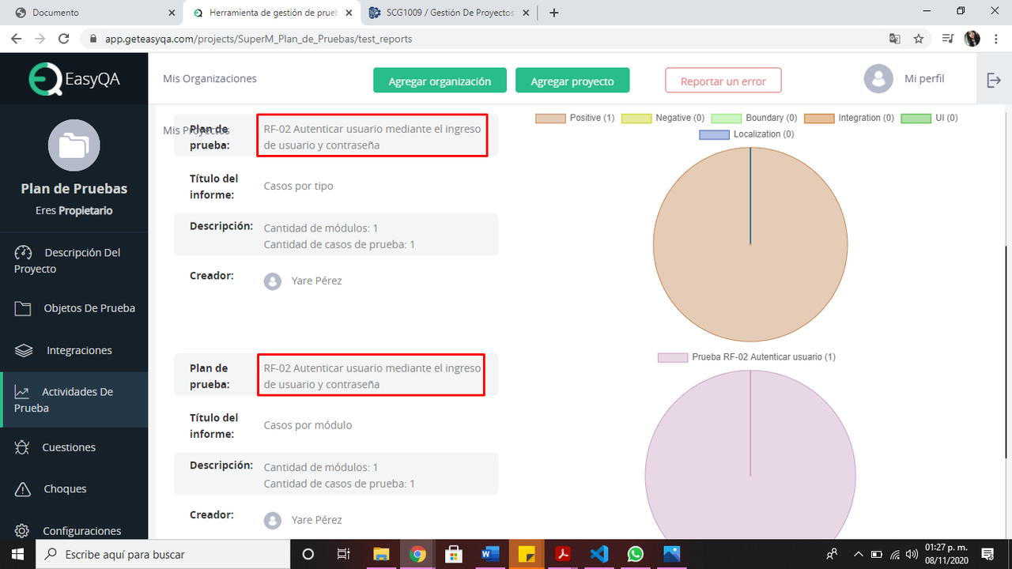Screen dimensions: 1012x569
Task: Toggle Prueba RF-02 Autenticar usuario legend
Action: (x=746, y=357)
